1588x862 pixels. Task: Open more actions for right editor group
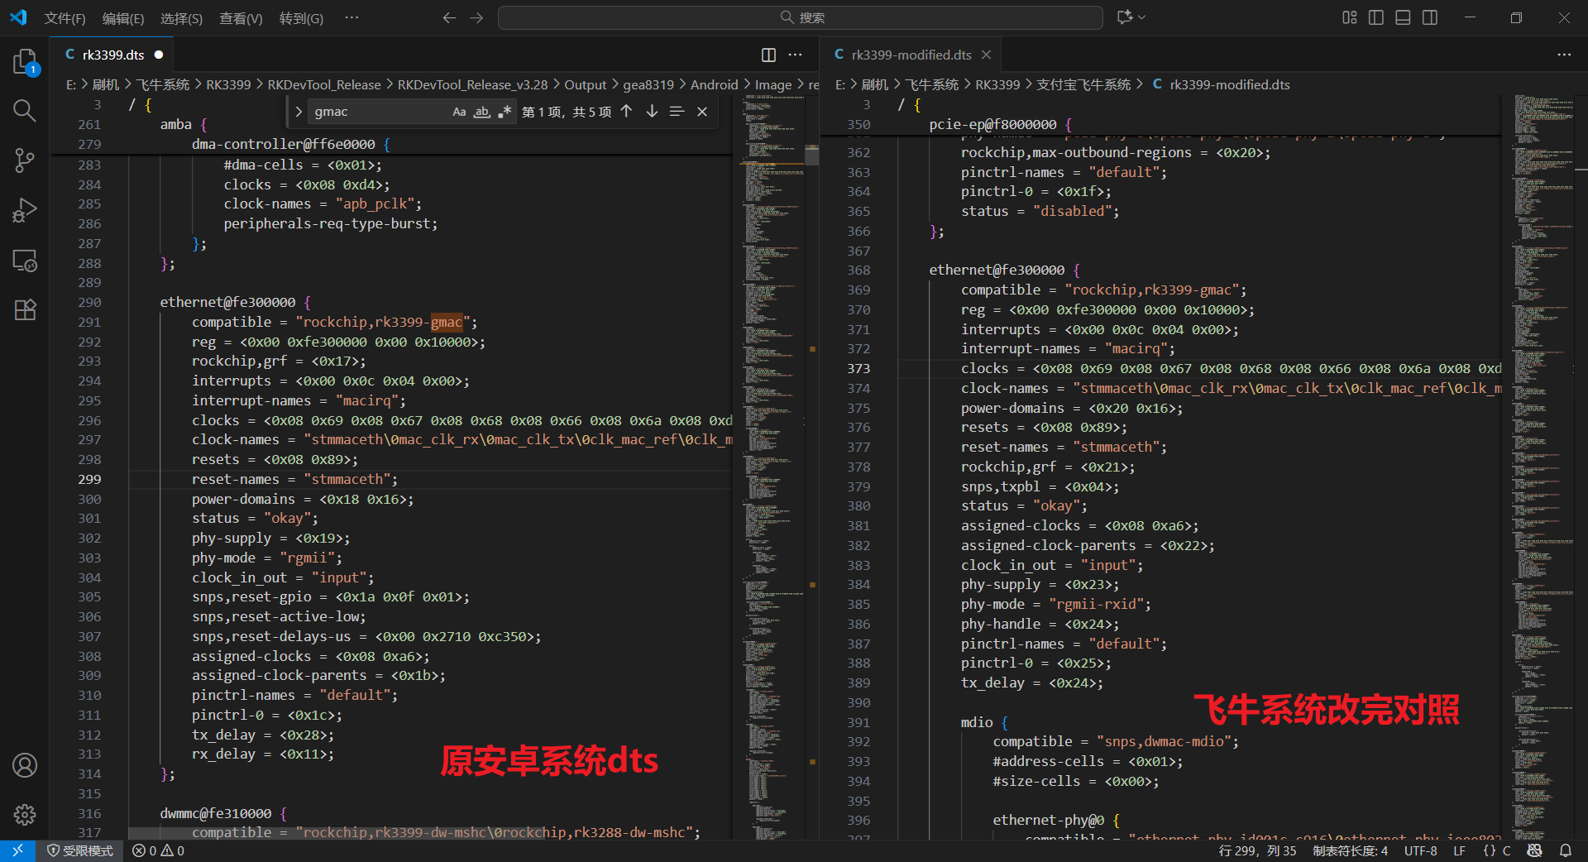point(1563,55)
